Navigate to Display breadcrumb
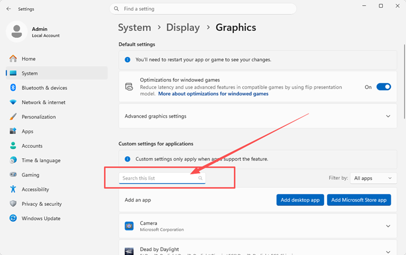406x255 pixels. [183, 28]
